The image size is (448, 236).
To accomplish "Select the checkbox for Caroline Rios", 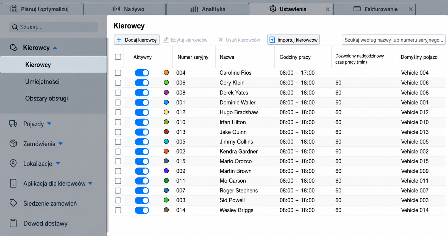I will [x=118, y=73].
